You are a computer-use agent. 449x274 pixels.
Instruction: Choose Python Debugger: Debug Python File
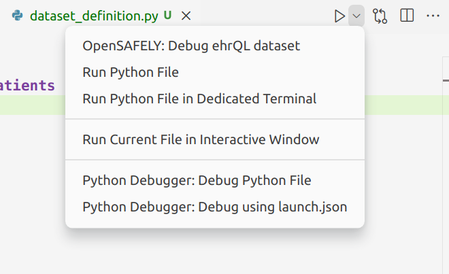click(197, 181)
